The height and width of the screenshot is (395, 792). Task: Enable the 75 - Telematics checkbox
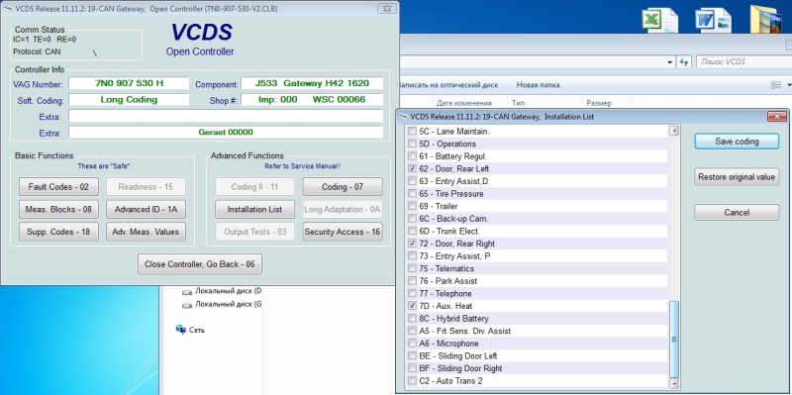pyautogui.click(x=412, y=268)
